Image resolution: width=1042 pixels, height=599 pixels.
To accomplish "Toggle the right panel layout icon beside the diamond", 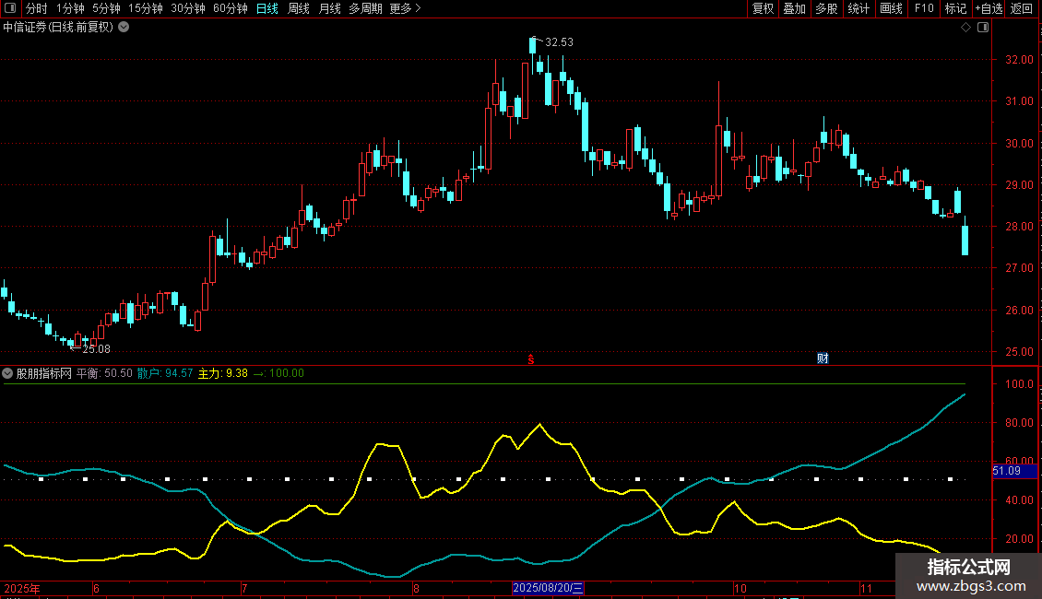I will point(983,28).
